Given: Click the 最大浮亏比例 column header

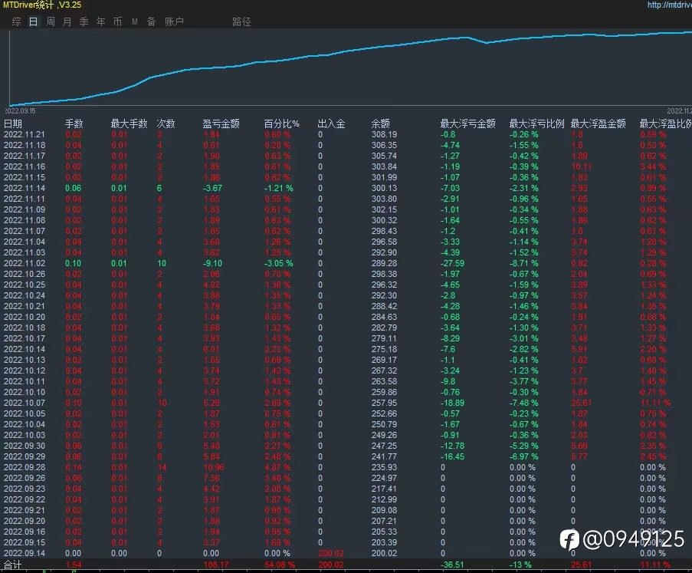Looking at the screenshot, I should (536, 123).
